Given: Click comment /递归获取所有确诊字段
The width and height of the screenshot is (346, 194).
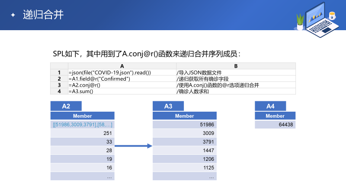Looking at the screenshot, I should coord(236,79).
